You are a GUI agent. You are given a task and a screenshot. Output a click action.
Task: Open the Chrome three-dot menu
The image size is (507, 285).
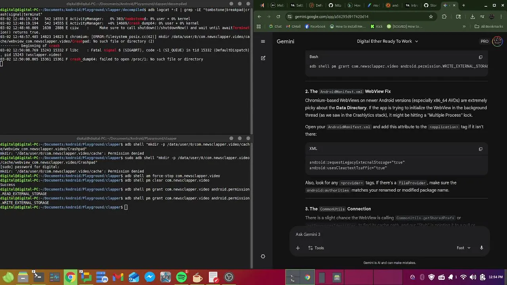click(501, 17)
